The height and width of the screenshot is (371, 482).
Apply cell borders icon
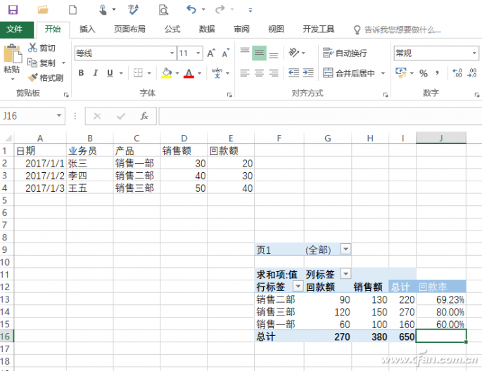138,73
